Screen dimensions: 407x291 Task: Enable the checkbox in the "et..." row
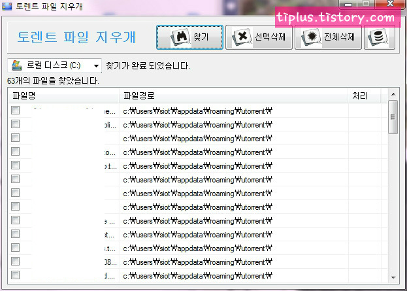(15, 234)
